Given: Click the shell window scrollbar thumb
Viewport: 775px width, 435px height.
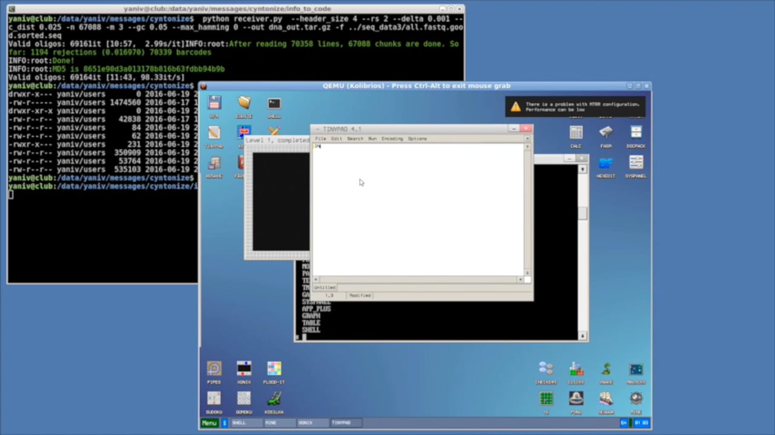Looking at the screenshot, I should pos(582,213).
